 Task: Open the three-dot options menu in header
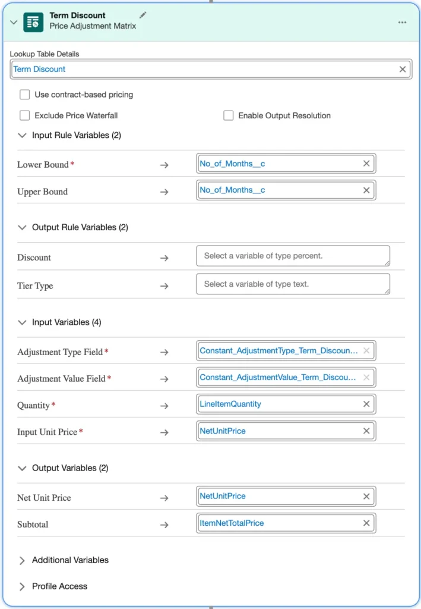point(402,22)
